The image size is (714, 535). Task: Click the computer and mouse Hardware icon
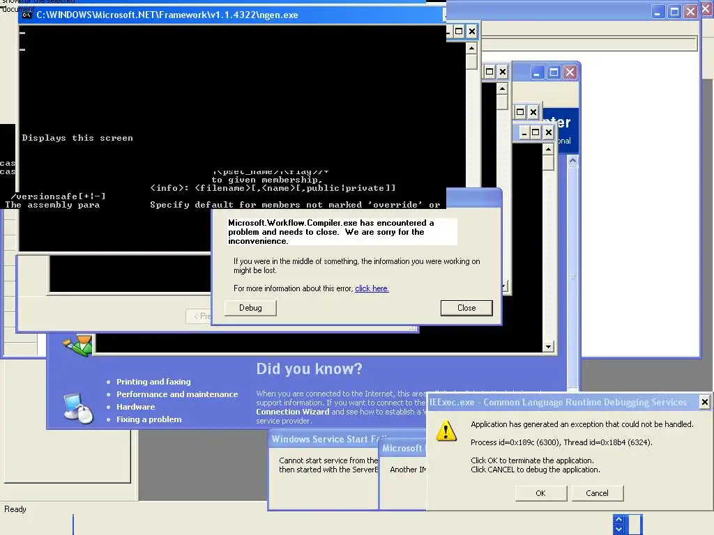(78, 408)
